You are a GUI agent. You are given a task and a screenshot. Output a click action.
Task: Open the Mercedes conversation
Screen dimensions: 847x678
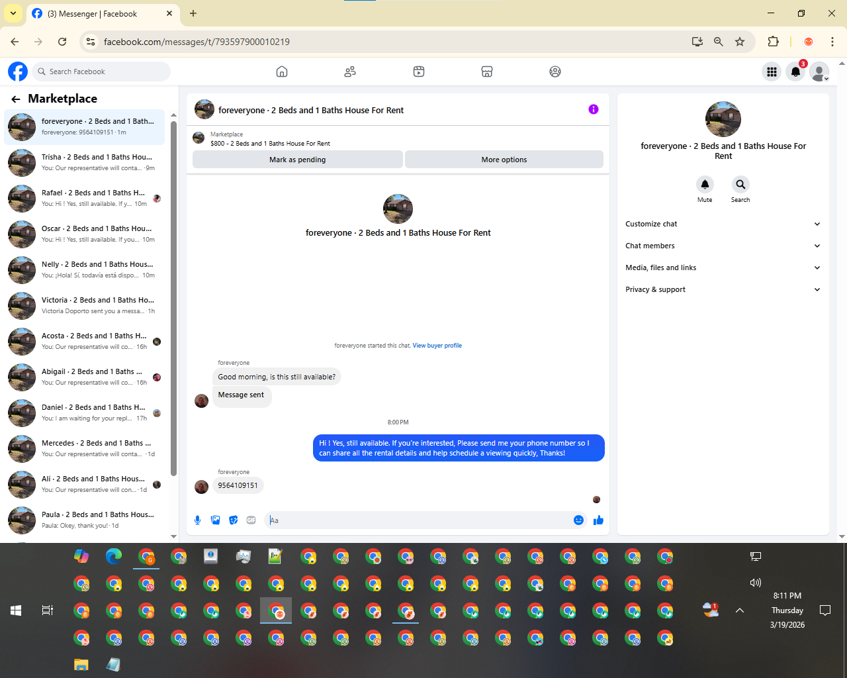coord(85,448)
